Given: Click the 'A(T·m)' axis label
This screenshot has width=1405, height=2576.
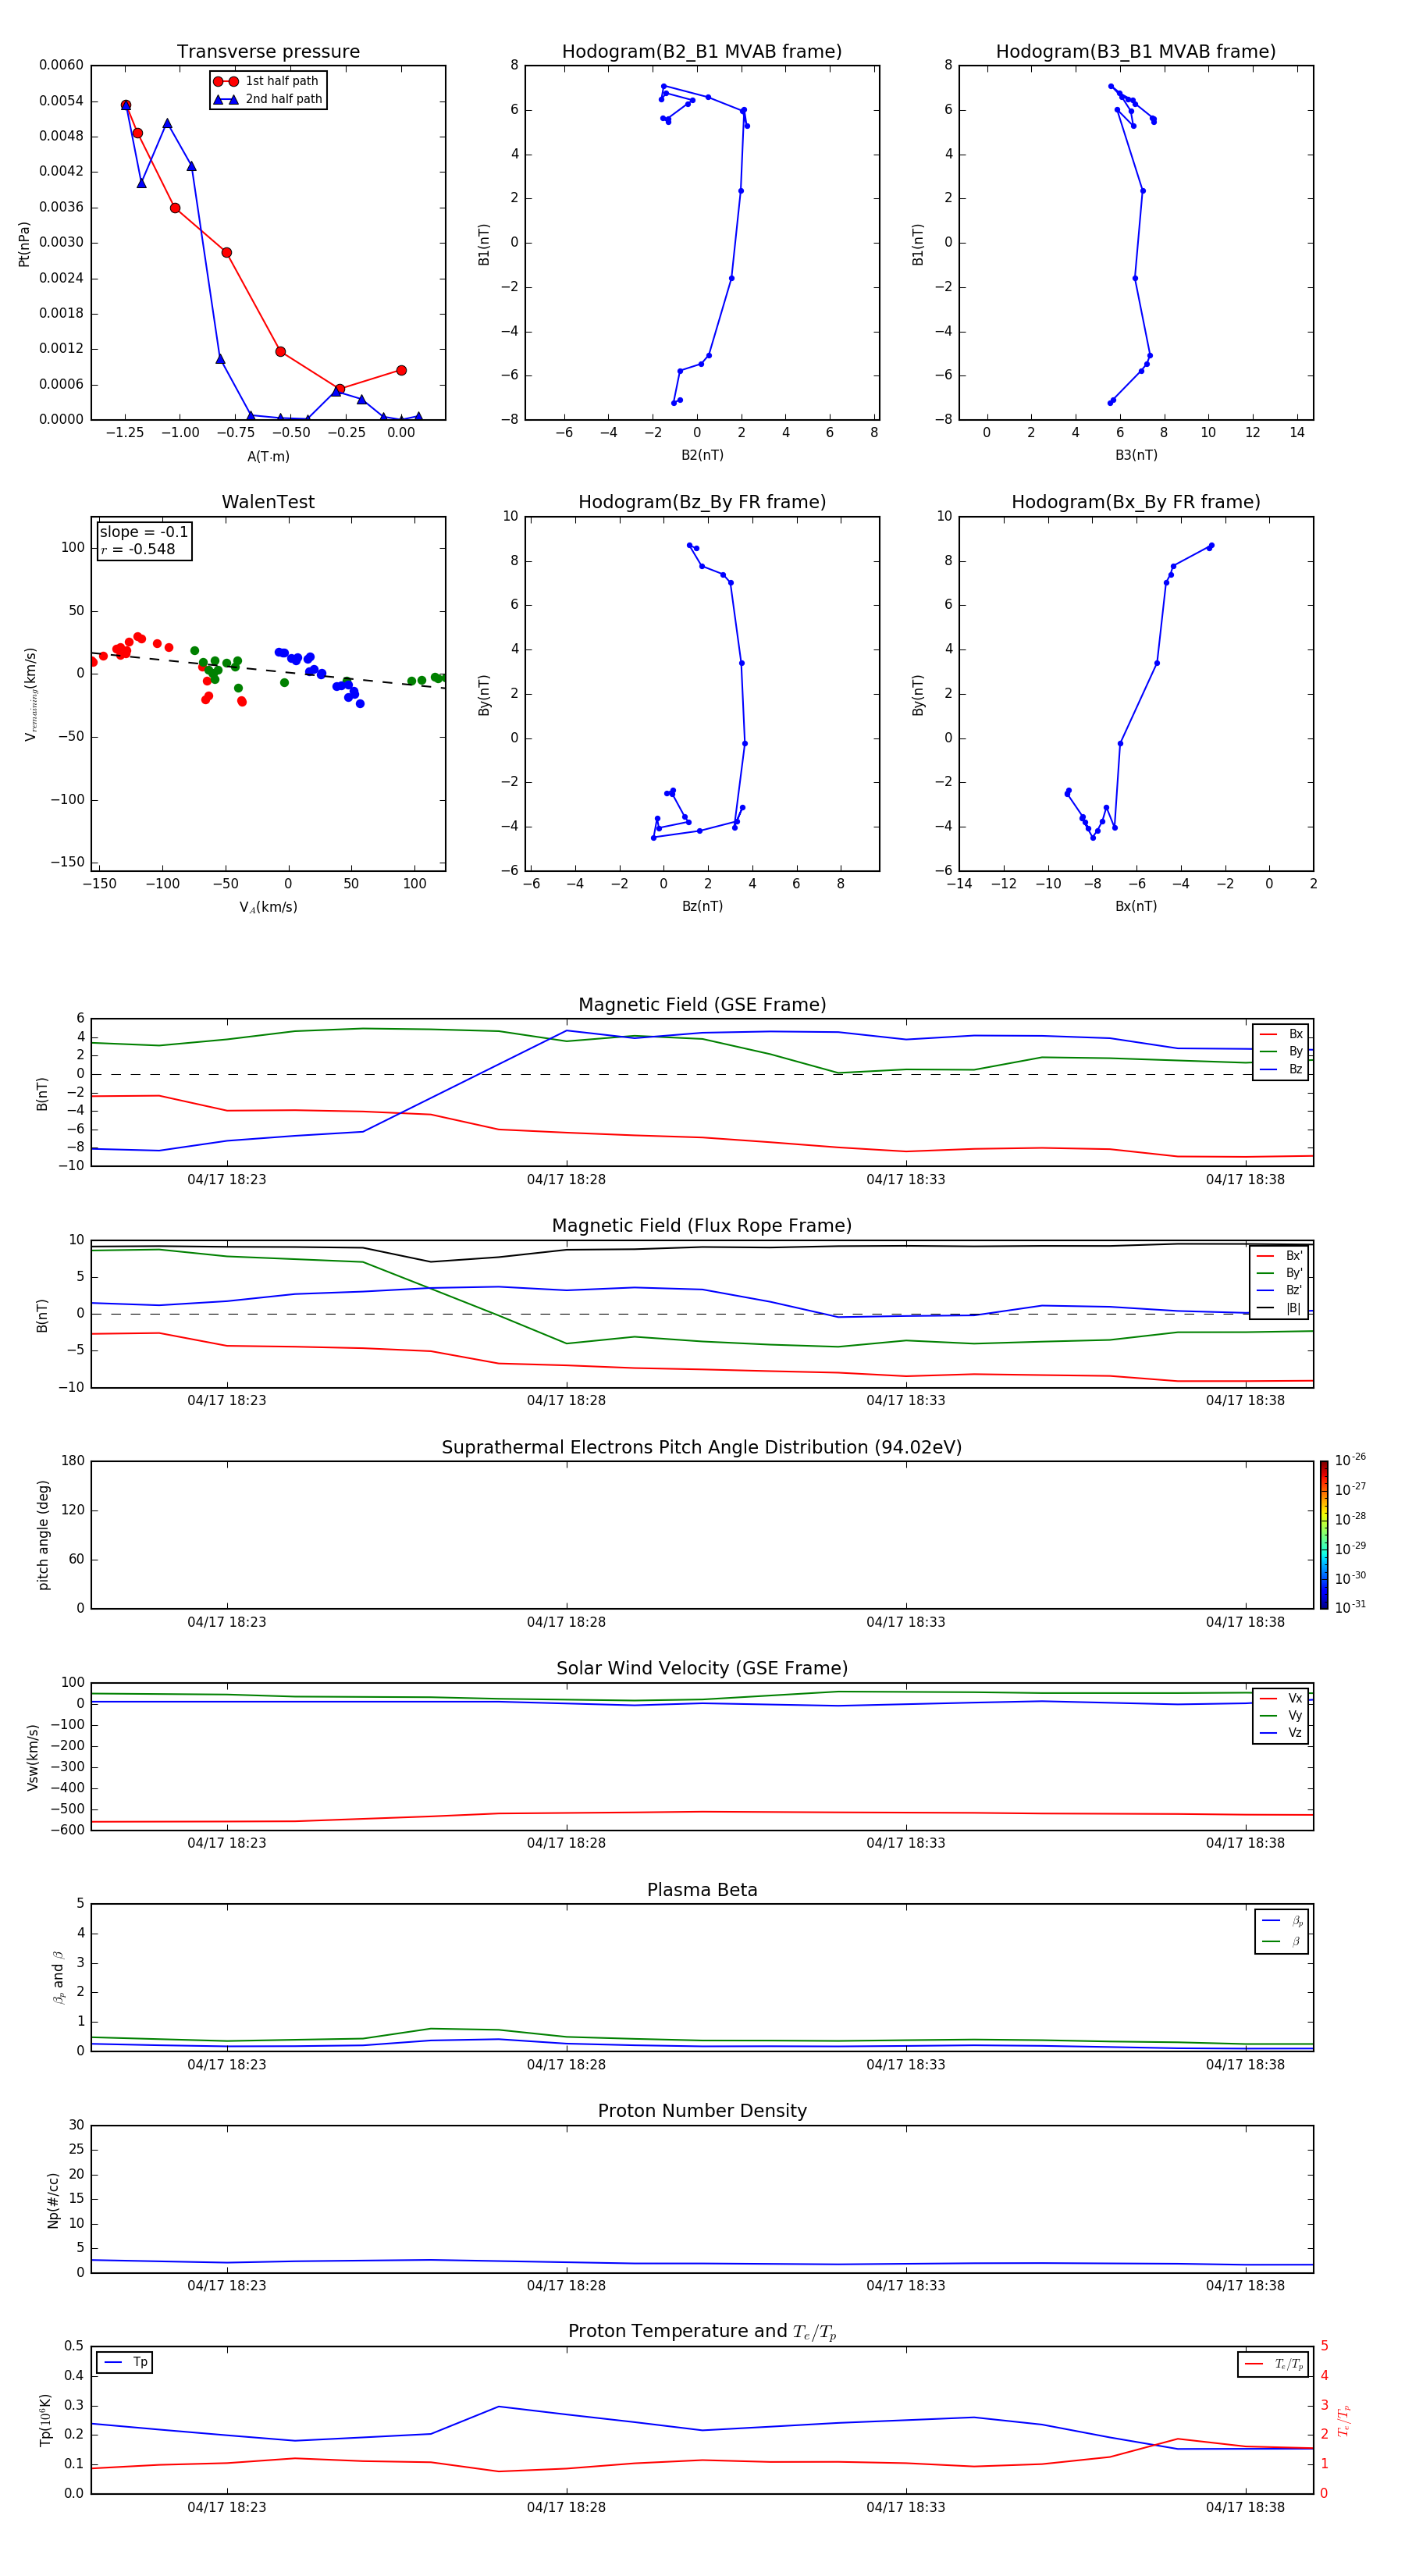Looking at the screenshot, I should (268, 456).
